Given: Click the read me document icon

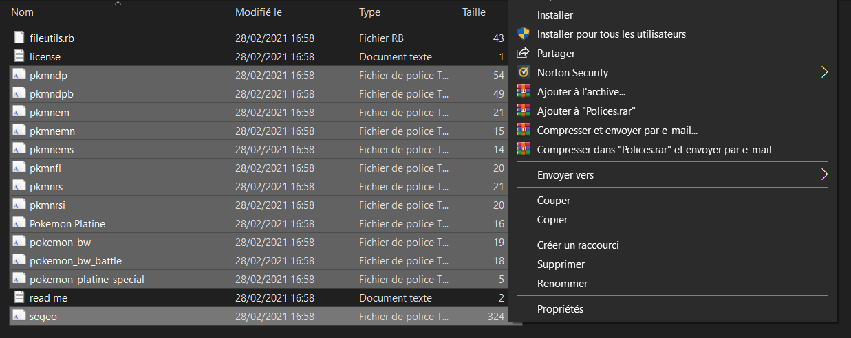Looking at the screenshot, I should pos(19,298).
